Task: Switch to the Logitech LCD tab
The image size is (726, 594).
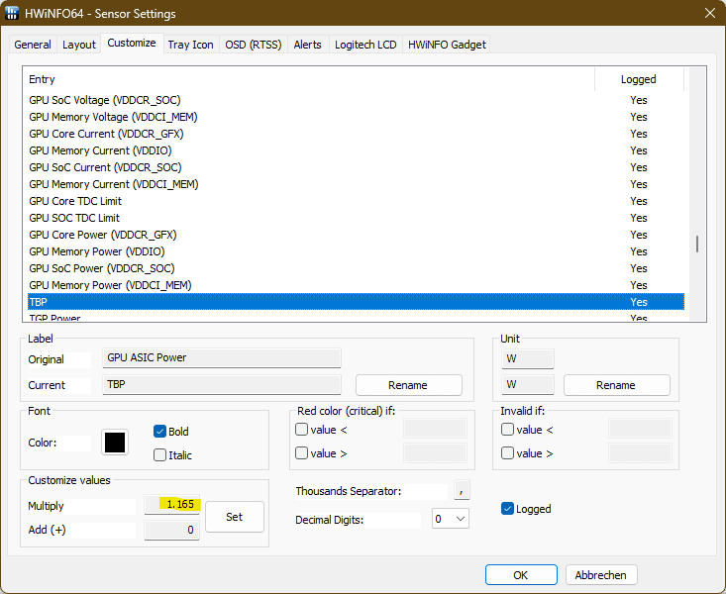Action: click(x=365, y=45)
